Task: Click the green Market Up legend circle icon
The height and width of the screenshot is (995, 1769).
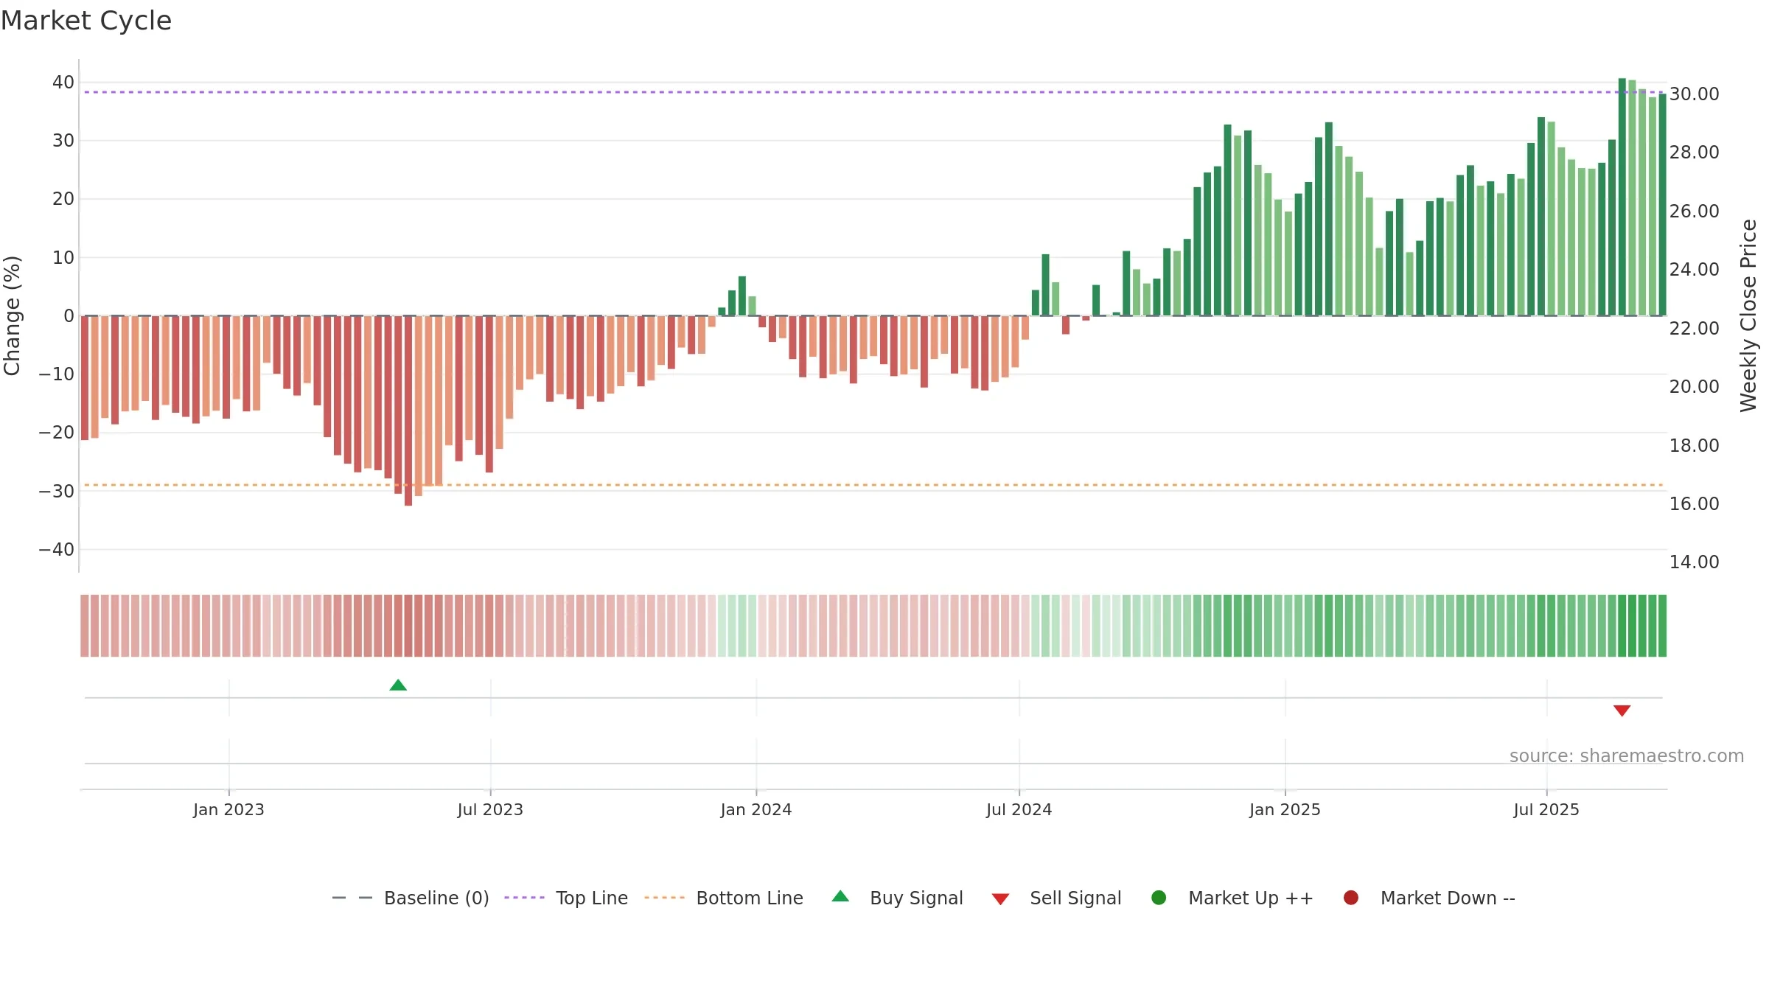Action: coord(1159,898)
